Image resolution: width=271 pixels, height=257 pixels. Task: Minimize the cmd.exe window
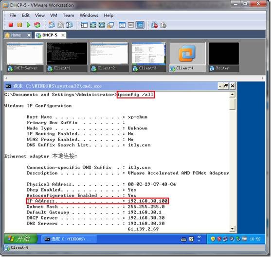tap(220, 86)
